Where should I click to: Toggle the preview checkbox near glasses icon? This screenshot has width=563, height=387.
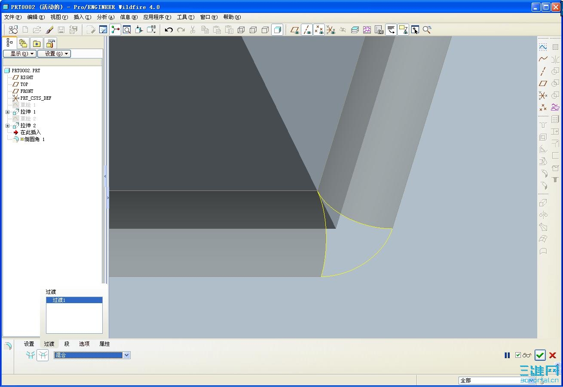518,355
